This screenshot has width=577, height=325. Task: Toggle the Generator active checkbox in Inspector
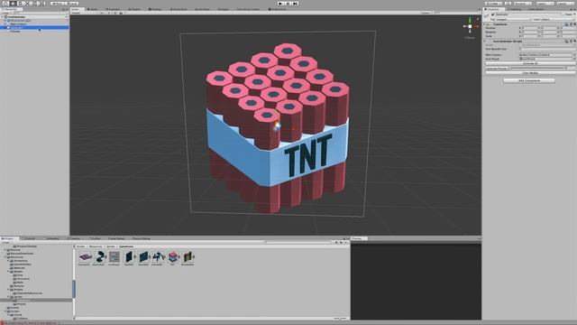pos(493,14)
